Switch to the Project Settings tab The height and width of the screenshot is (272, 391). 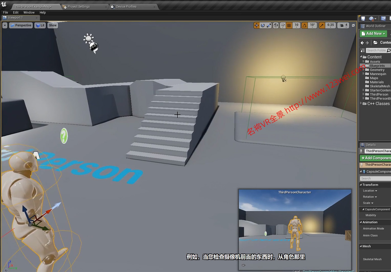point(78,7)
